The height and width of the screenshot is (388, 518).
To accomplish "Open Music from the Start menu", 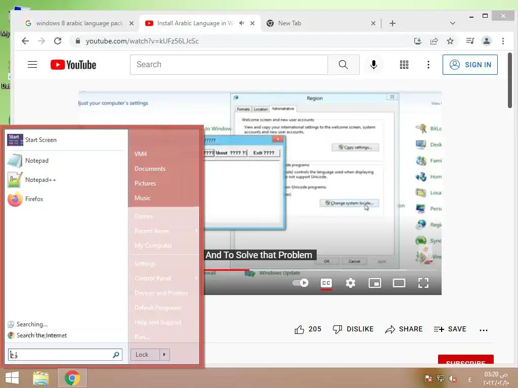I will pyautogui.click(x=142, y=198).
